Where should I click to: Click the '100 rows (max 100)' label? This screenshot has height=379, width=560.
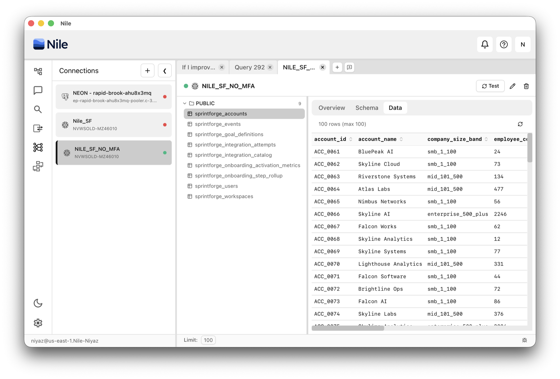(342, 124)
